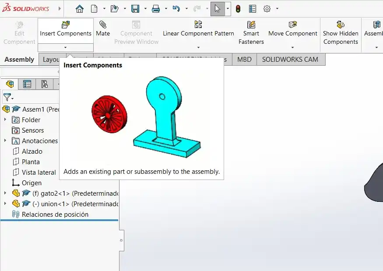383x271 pixels.
Task: Save the current assembly
Action: (x=135, y=9)
